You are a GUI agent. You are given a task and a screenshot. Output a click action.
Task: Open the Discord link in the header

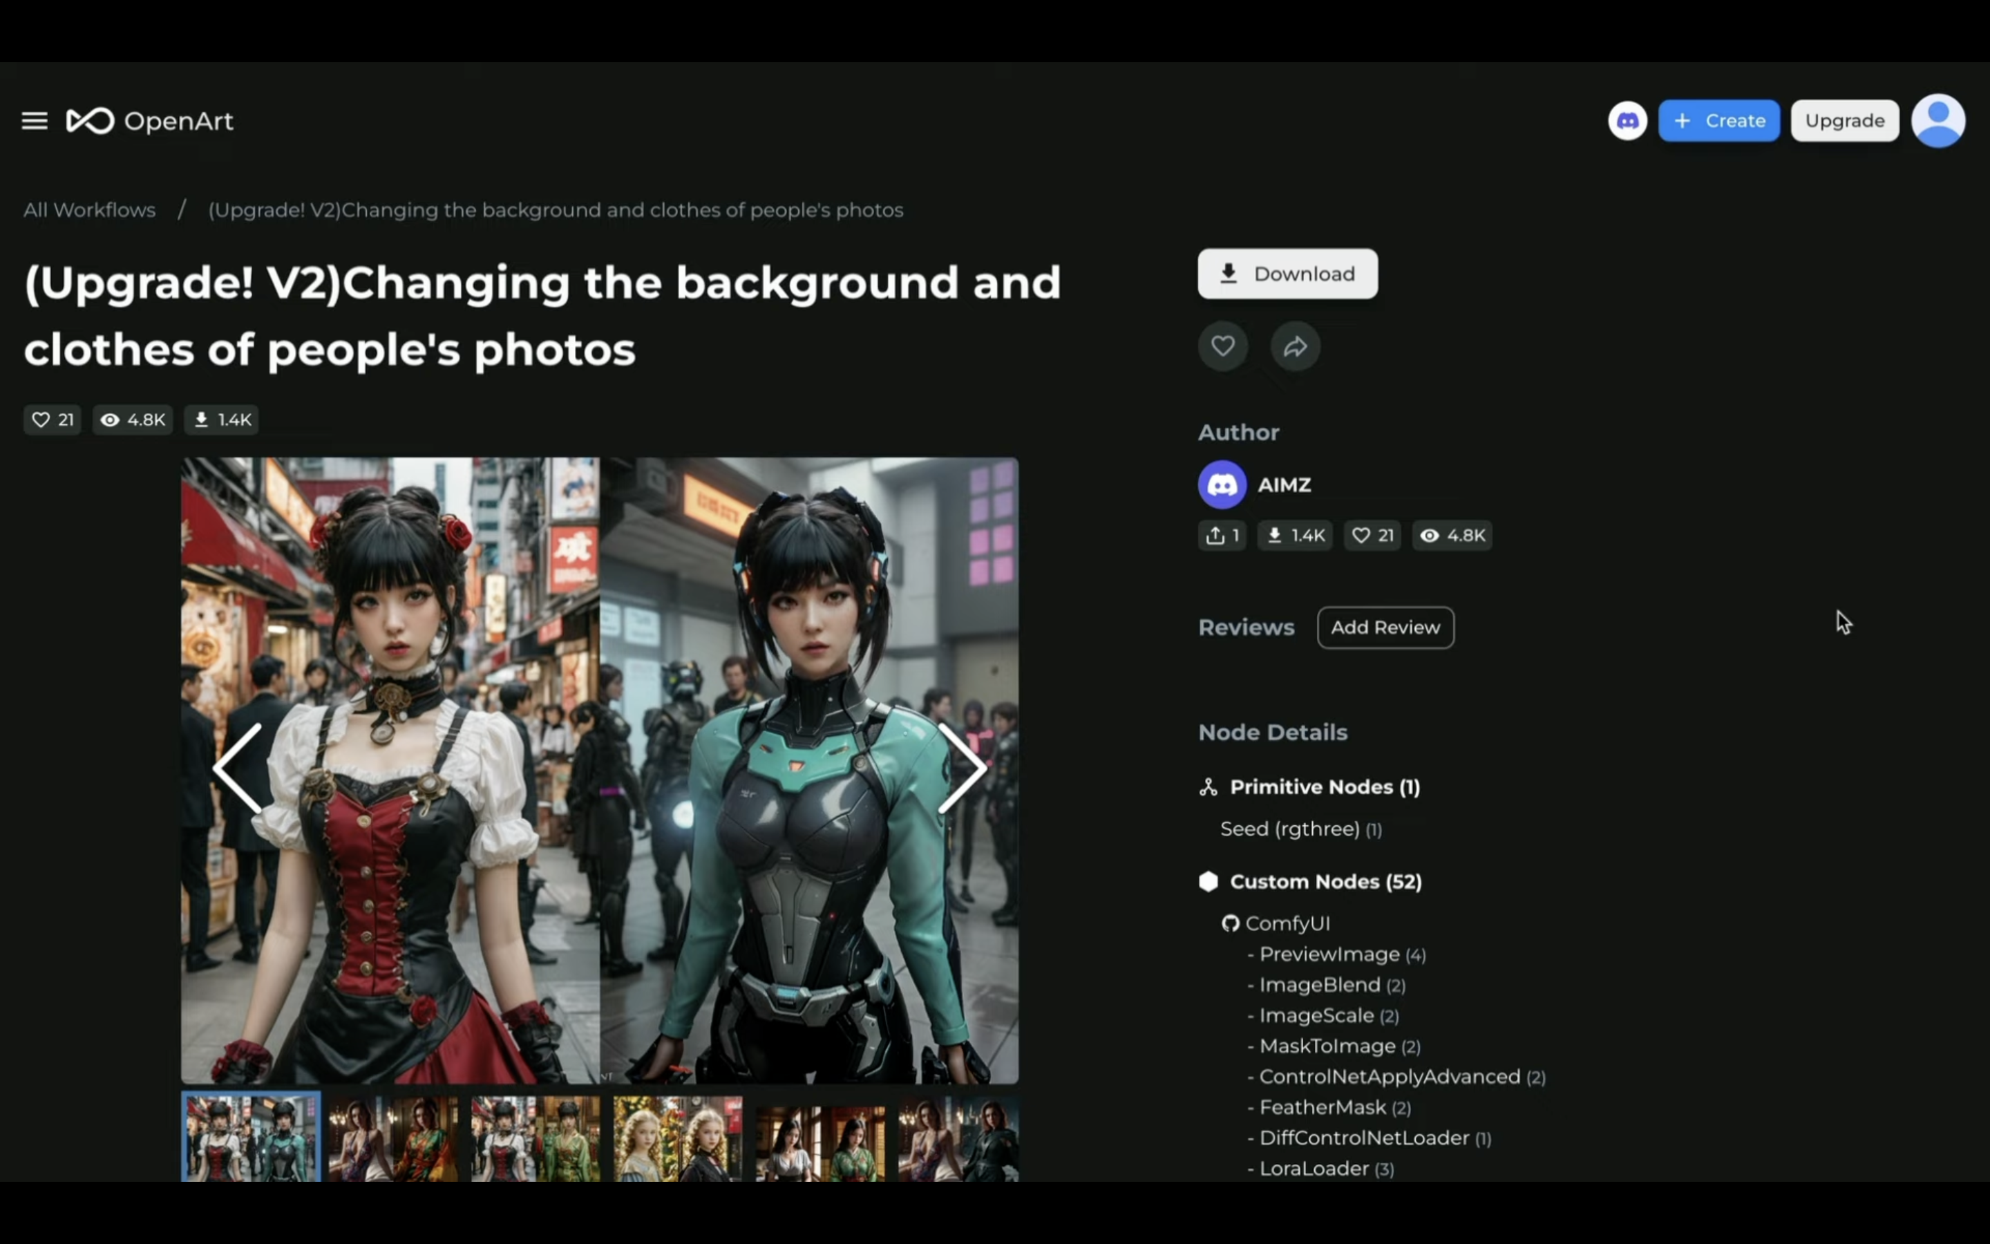click(1627, 121)
